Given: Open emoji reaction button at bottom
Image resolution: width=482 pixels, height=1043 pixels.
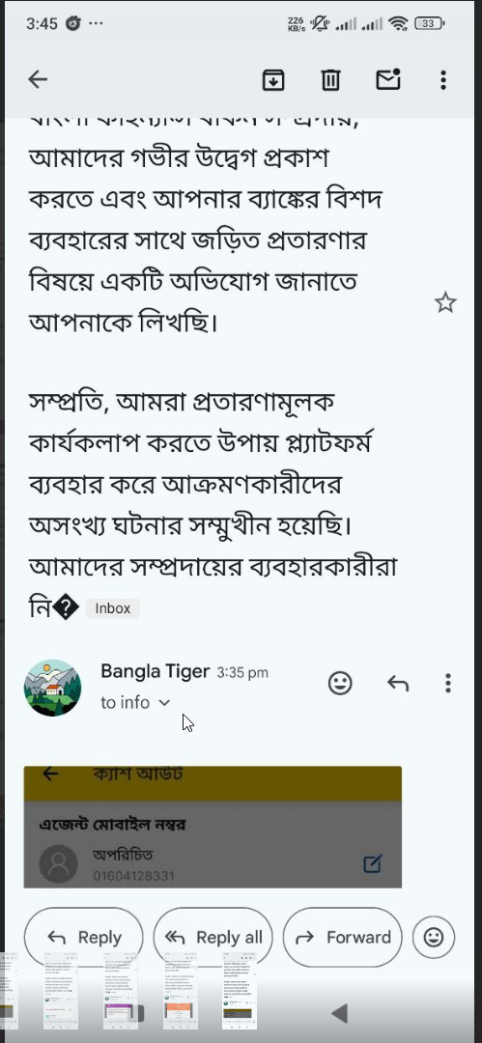Looking at the screenshot, I should [434, 937].
